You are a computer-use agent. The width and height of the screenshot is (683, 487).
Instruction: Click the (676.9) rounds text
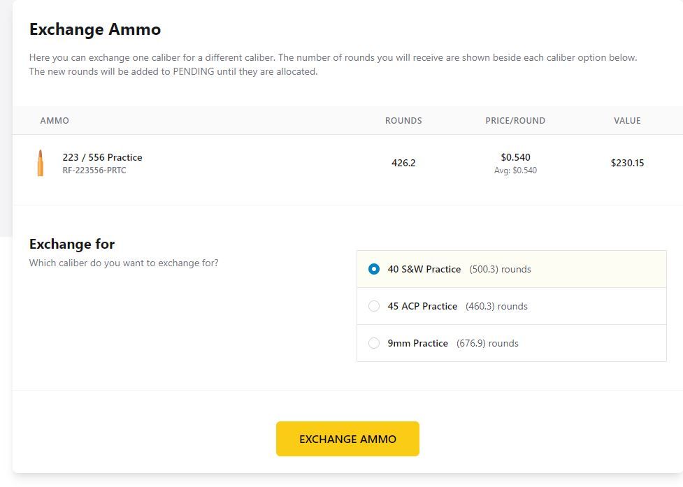(x=487, y=343)
